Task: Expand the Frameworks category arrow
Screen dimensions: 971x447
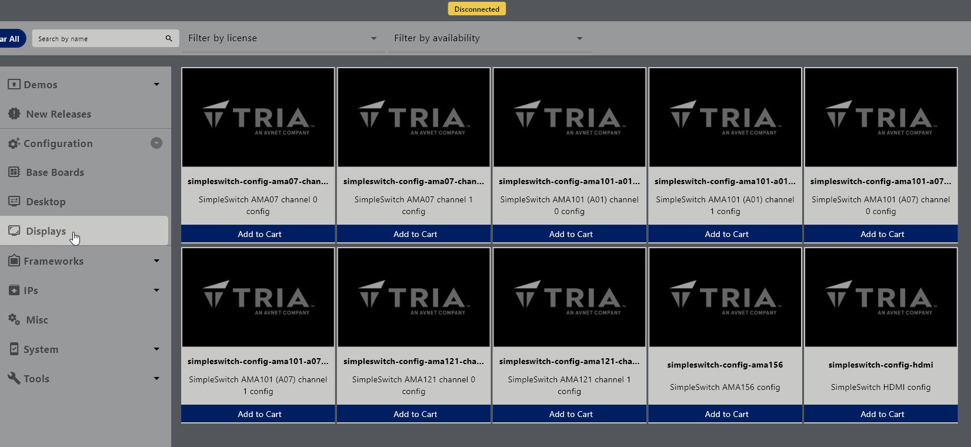Action: 156,261
